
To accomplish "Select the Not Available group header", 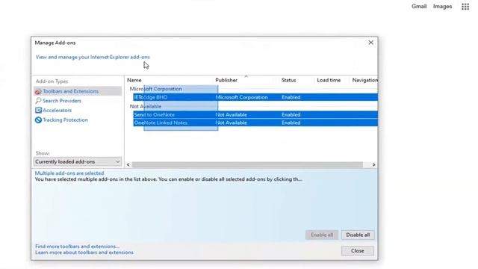I will coord(146,106).
